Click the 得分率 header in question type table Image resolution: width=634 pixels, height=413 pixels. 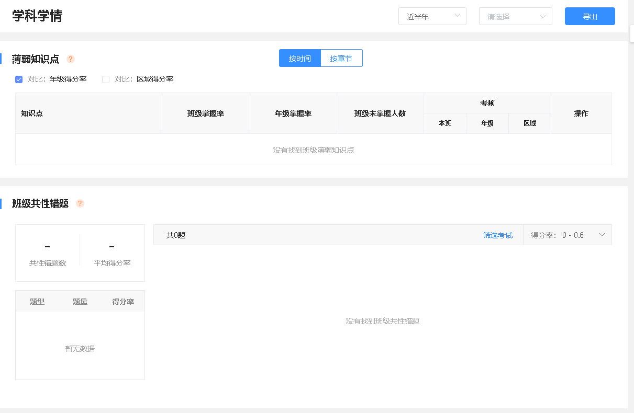[123, 302]
